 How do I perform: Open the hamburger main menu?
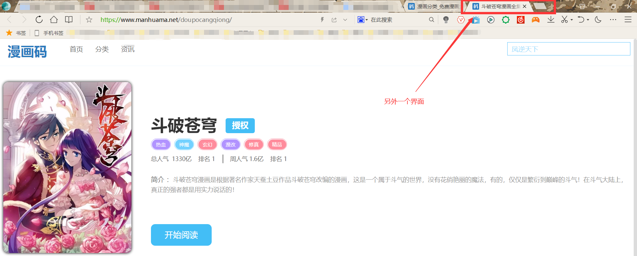[x=628, y=20]
